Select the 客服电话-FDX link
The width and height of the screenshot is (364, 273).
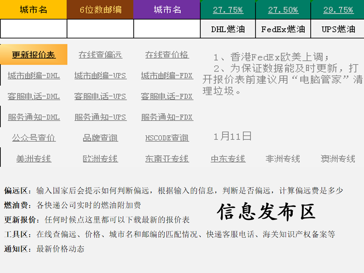click(167, 96)
